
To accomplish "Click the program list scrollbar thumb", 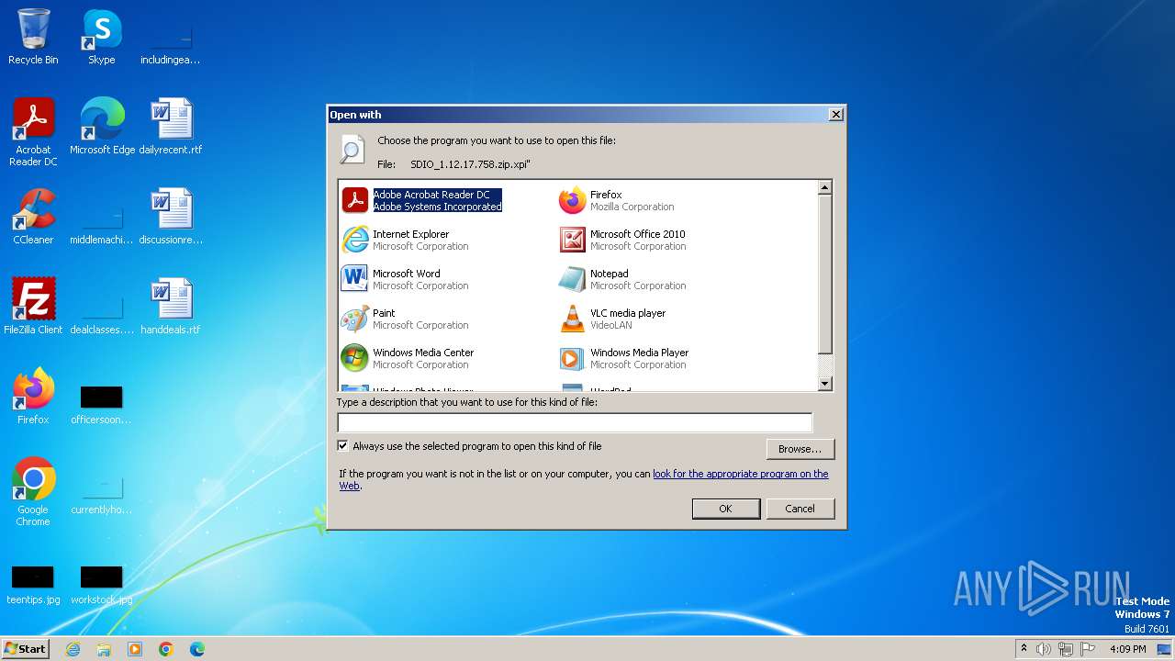I will 824,274.
